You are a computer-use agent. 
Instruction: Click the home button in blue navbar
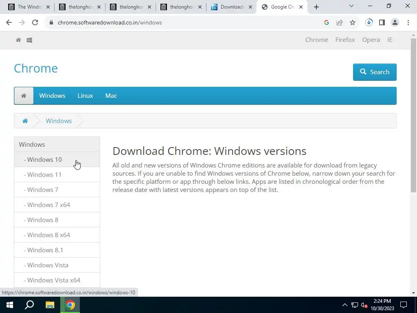pyautogui.click(x=24, y=95)
